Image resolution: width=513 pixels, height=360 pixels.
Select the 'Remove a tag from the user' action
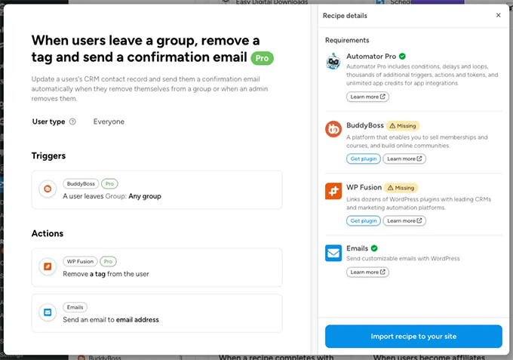[x=157, y=267]
